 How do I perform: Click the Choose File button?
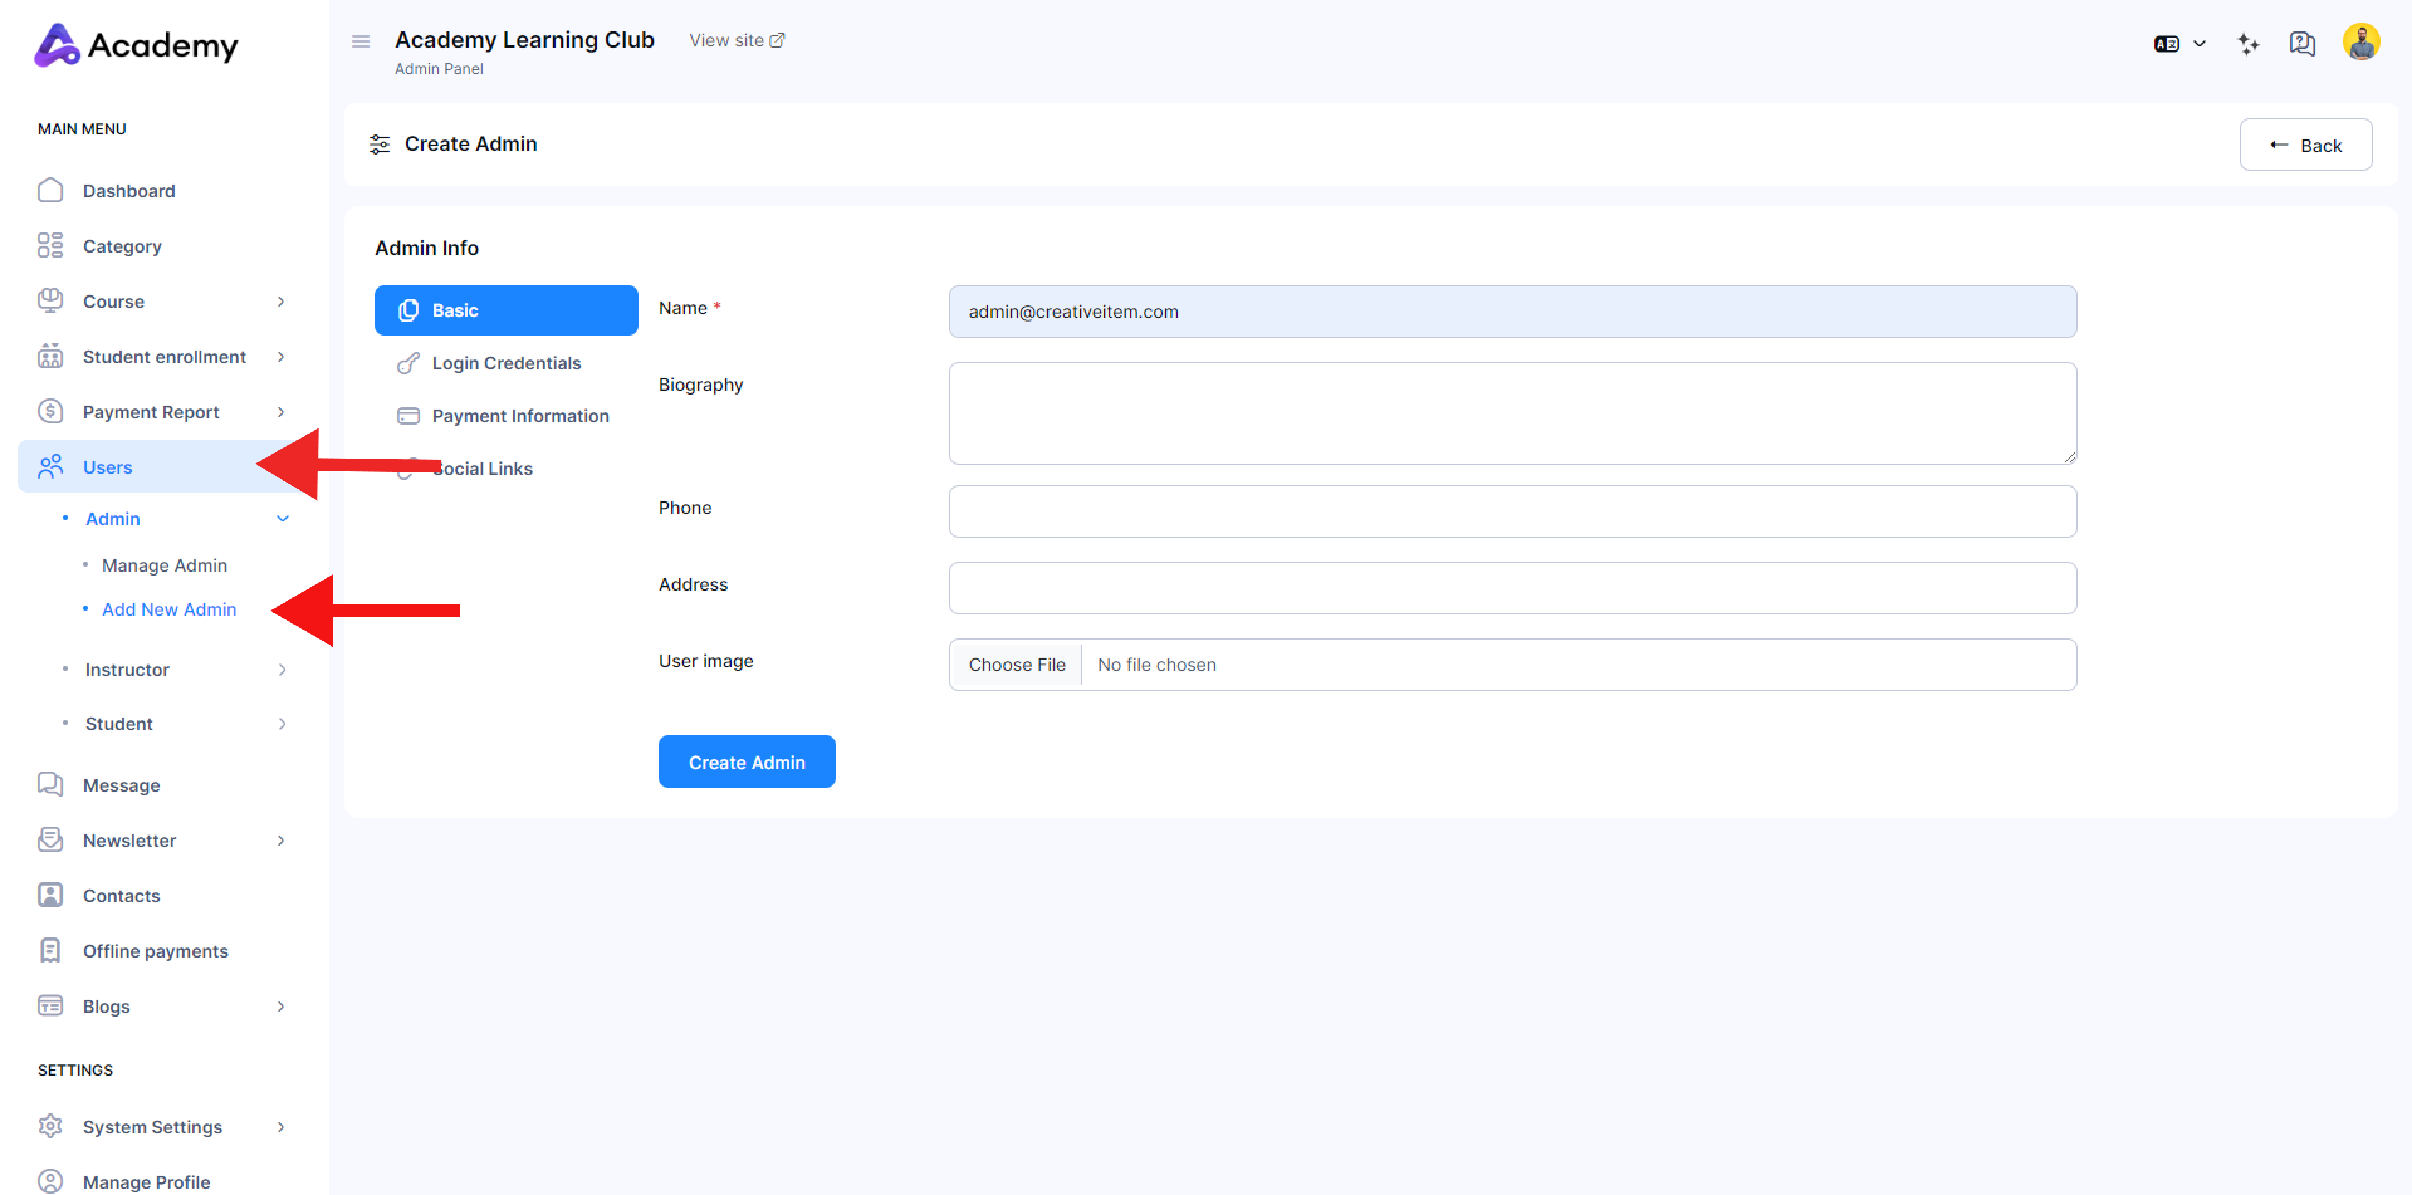pos(1016,664)
